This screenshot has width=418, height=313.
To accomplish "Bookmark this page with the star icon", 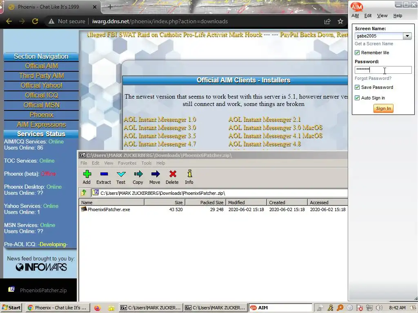I will click(340, 21).
